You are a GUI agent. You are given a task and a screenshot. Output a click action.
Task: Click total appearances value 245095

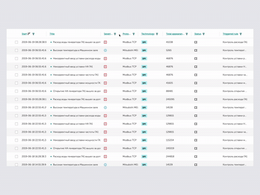pos(170,99)
